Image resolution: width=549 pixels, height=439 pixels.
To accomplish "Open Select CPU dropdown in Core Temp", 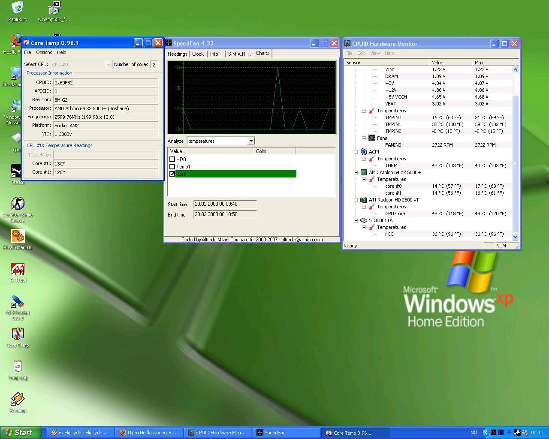I will [109, 64].
